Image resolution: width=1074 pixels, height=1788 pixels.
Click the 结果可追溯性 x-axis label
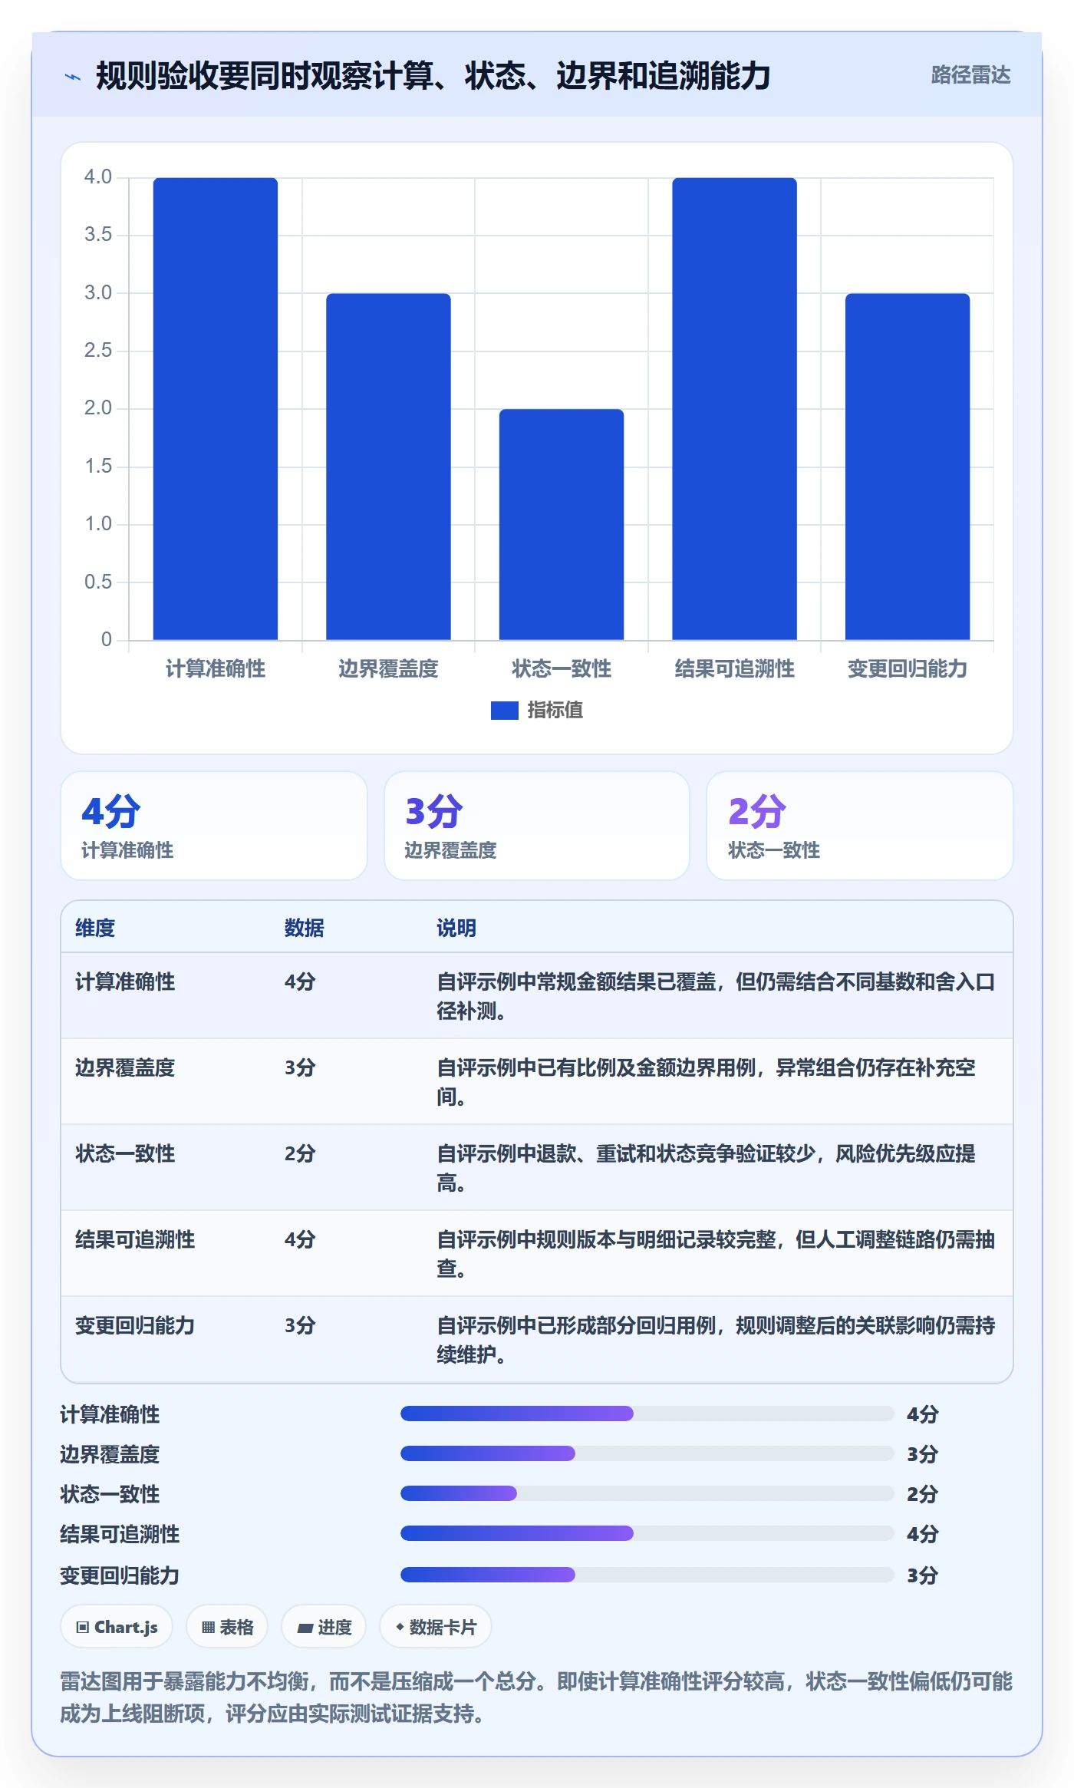click(734, 668)
